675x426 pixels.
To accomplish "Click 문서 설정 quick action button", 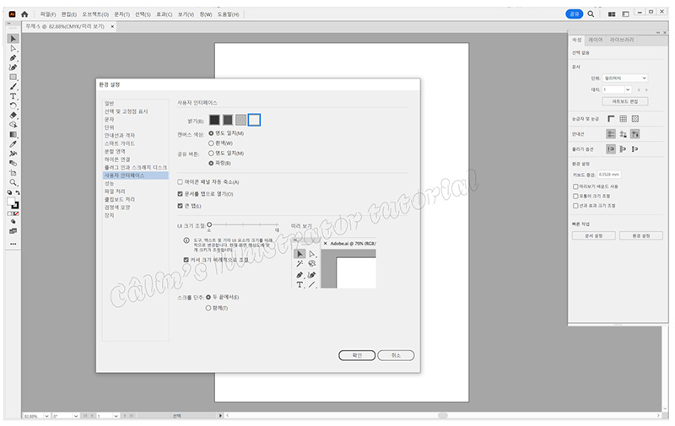I will tap(594, 236).
